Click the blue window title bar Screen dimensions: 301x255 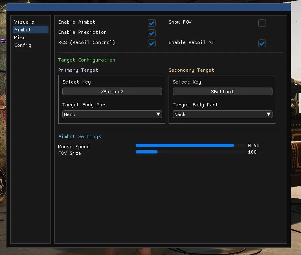point(151,7)
